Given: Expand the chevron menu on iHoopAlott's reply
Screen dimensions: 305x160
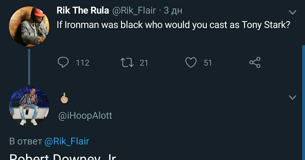Looking at the screenshot, I should (293, 97).
